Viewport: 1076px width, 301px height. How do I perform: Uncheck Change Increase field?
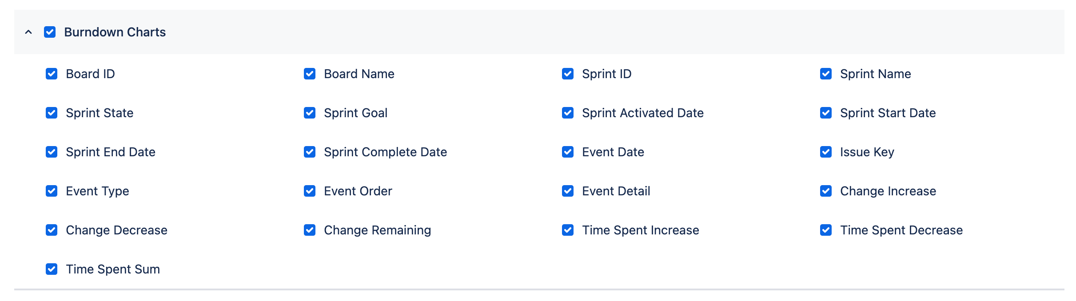click(826, 191)
